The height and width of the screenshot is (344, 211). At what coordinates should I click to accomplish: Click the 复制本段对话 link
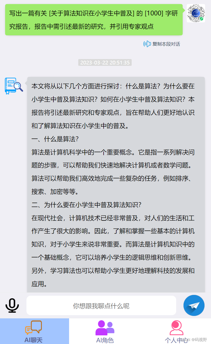pyautogui.click(x=166, y=44)
